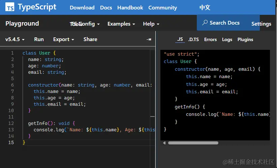Click 'this.name = name;' in the editor

(57, 92)
